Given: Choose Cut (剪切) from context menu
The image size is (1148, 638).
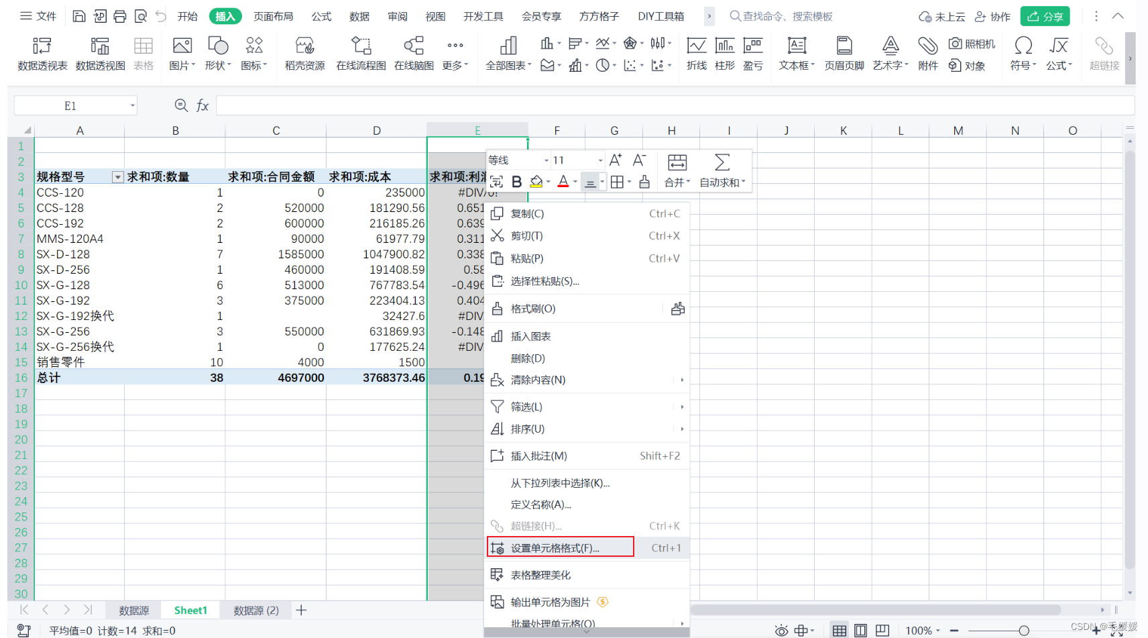Looking at the screenshot, I should click(587, 236).
